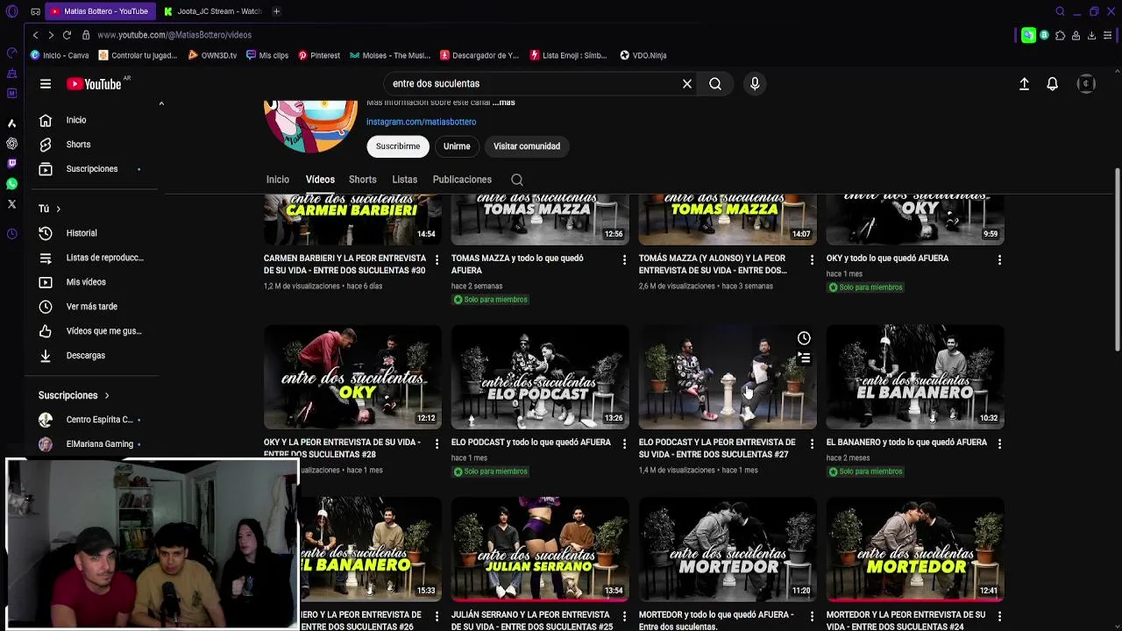Add Elo Podcast #27 video to Watch later
Screen dimensions: 1122x631
pyautogui.click(x=804, y=338)
